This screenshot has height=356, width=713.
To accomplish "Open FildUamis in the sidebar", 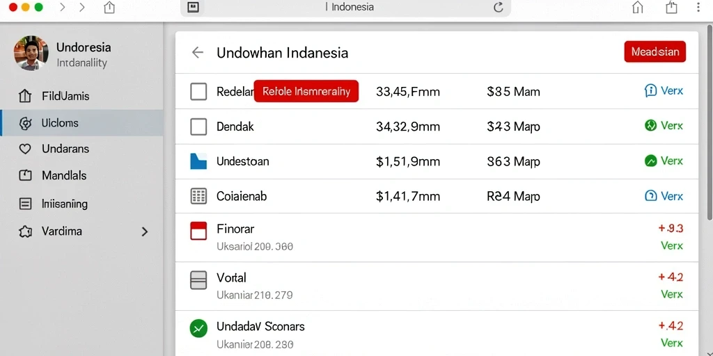I will coord(82,96).
